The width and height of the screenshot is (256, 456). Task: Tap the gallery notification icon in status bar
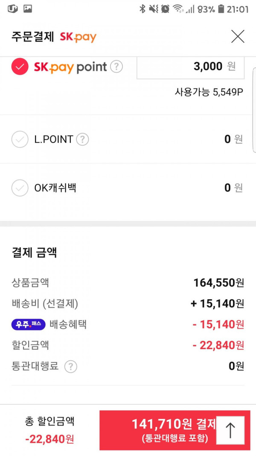pos(28,9)
